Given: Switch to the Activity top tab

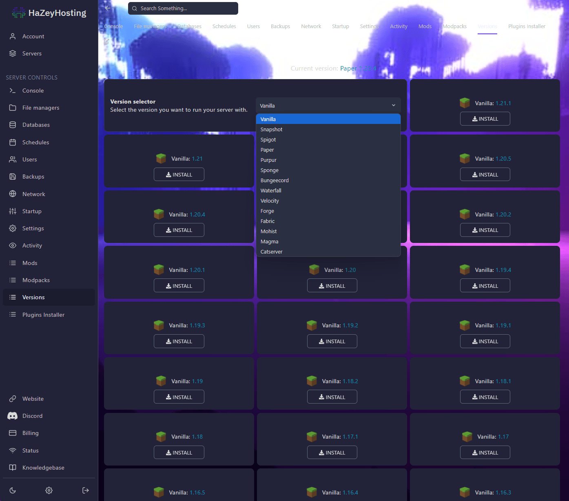Looking at the screenshot, I should tap(399, 26).
